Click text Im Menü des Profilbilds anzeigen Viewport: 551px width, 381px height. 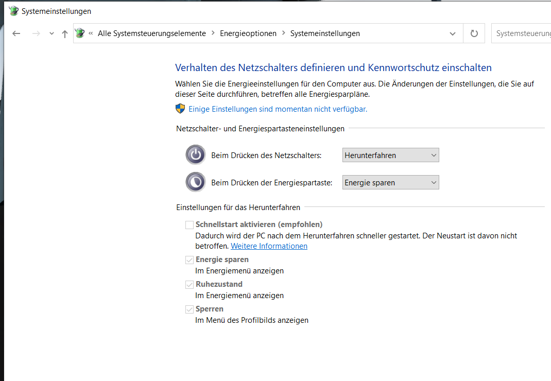[x=252, y=320]
